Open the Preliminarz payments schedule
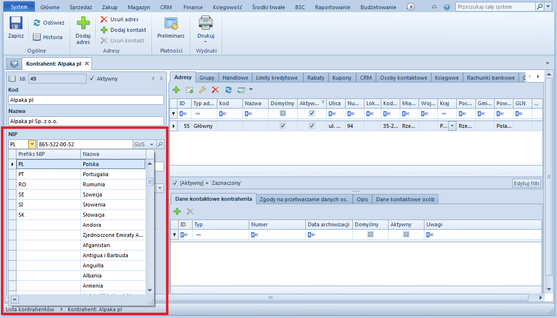This screenshot has width=557, height=318. point(171,28)
